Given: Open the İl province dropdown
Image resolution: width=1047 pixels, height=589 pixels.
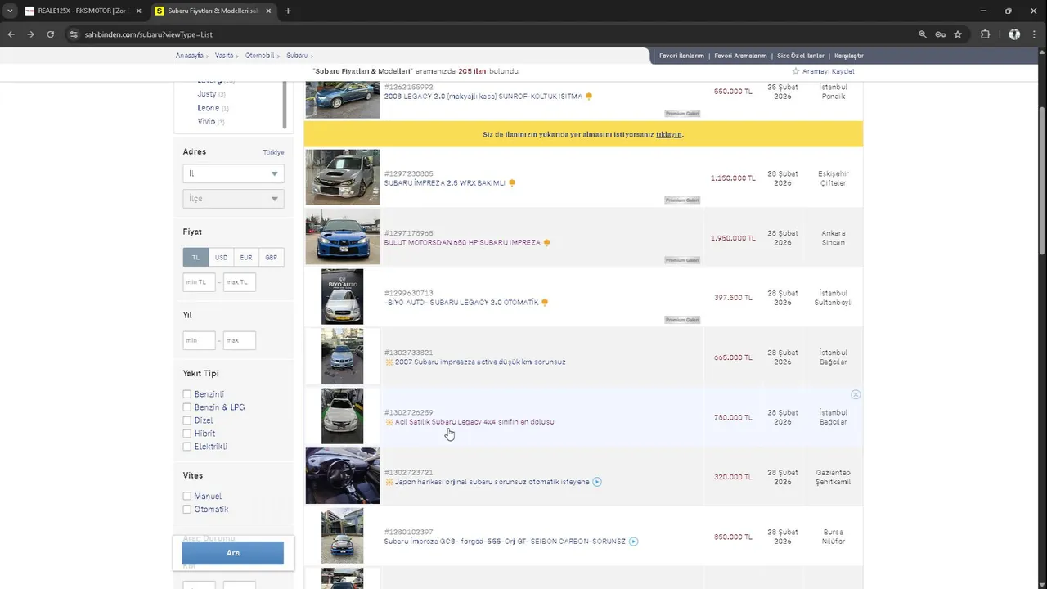Looking at the screenshot, I should (x=233, y=173).
